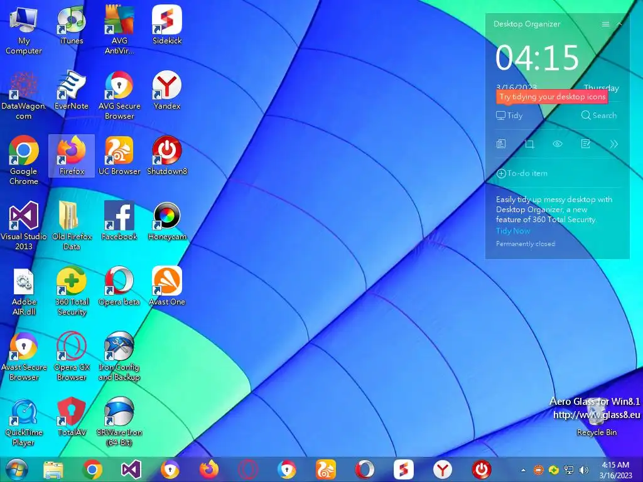Launch Google Chrome from the taskbar
The width and height of the screenshot is (643, 482).
92,469
